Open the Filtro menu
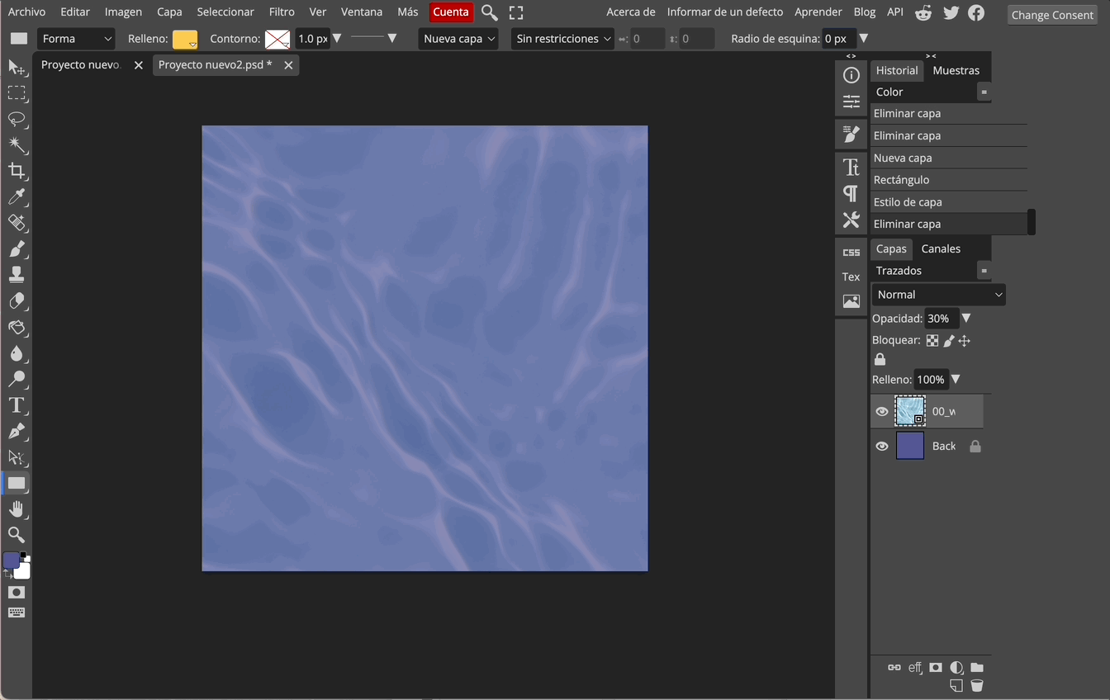The height and width of the screenshot is (700, 1110). click(282, 12)
